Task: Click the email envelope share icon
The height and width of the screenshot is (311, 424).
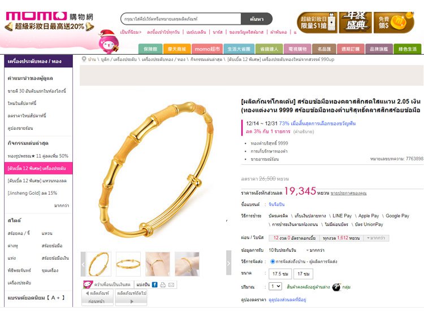Action: point(171,284)
